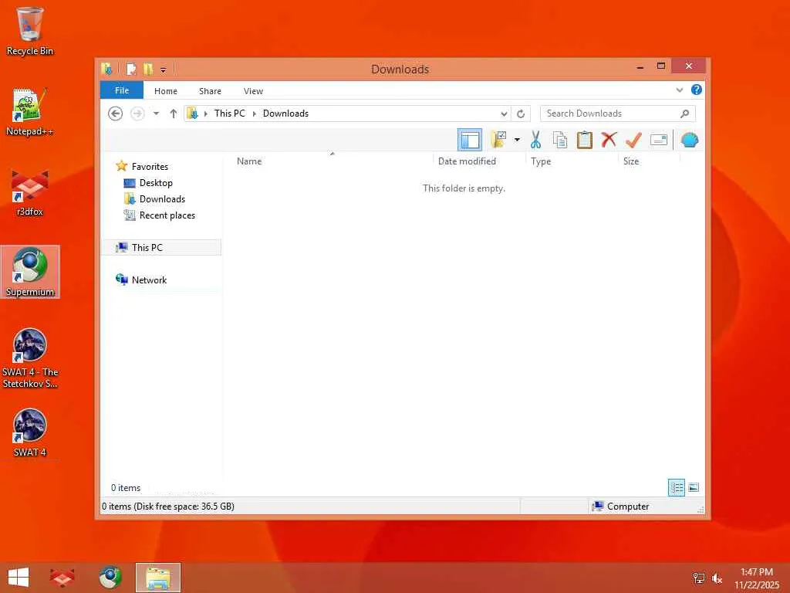Open r3dfox from the taskbar
Screen dimensions: 790x593
click(62, 578)
